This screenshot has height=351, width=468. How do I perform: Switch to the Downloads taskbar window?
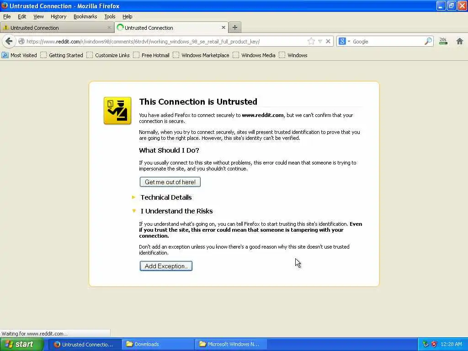[x=158, y=344]
